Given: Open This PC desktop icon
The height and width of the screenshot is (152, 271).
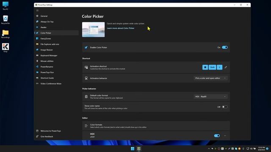Looking at the screenshot, I should 6,5.
